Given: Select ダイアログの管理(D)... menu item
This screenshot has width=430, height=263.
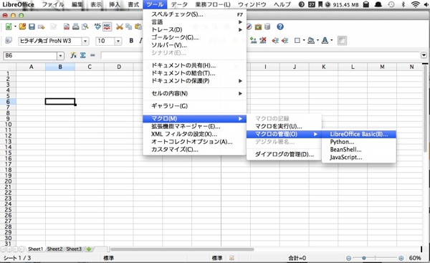Looking at the screenshot, I should (284, 154).
